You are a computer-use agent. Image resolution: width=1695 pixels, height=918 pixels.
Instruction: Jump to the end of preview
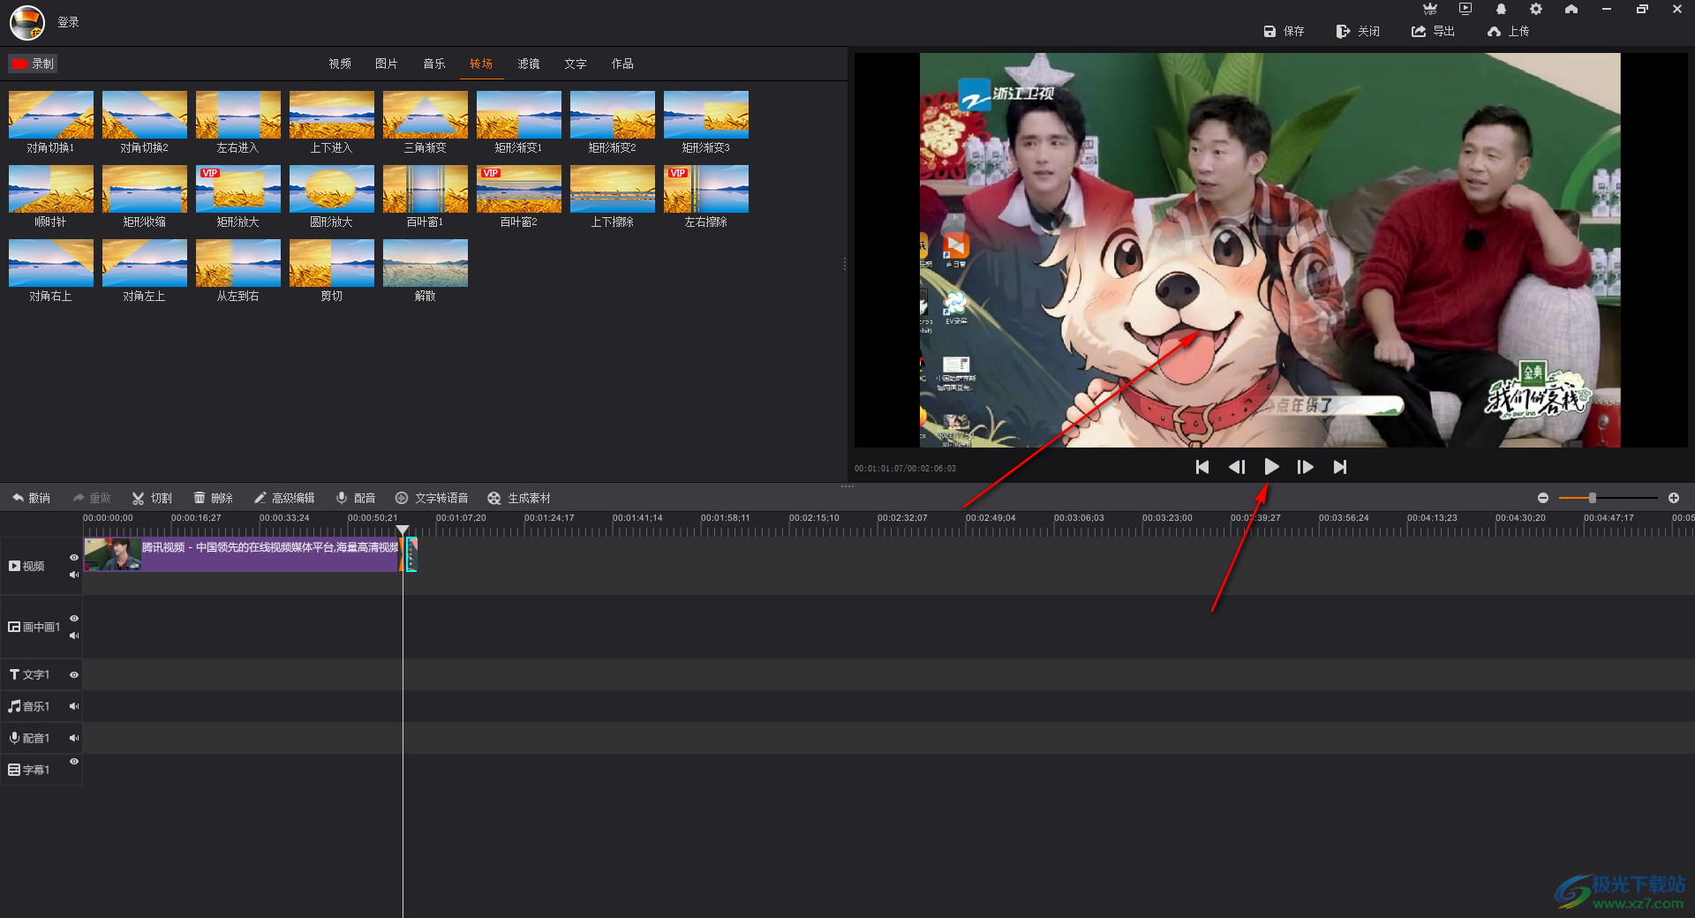pyautogui.click(x=1340, y=467)
